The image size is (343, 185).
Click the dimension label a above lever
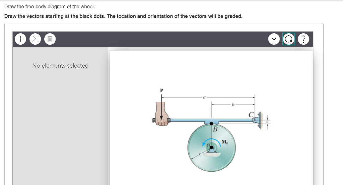tap(204, 97)
